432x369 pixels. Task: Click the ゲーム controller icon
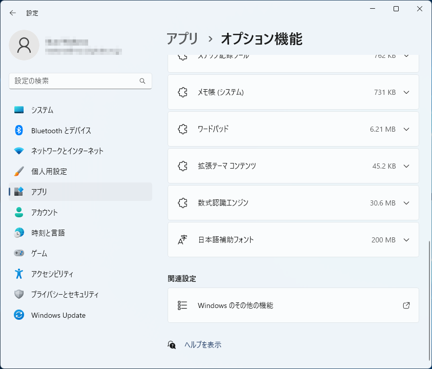[19, 253]
